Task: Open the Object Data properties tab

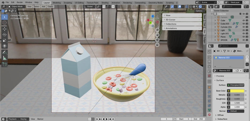Action: 209,110
